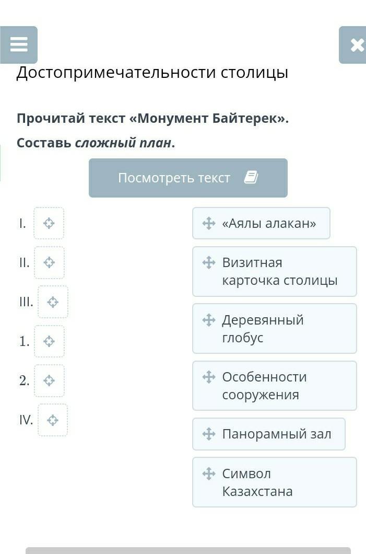Viewport: 366px width, 554px height.
Task: Click move handle on Символ Казахстана
Action: coord(209,474)
